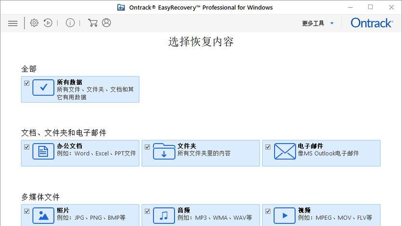Toggle the 照片 checkbox
Screen dimensions: 402x226
point(26,211)
